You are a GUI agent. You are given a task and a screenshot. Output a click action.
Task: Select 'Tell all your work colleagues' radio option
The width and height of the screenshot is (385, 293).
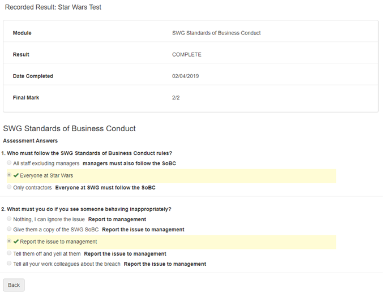click(9, 264)
